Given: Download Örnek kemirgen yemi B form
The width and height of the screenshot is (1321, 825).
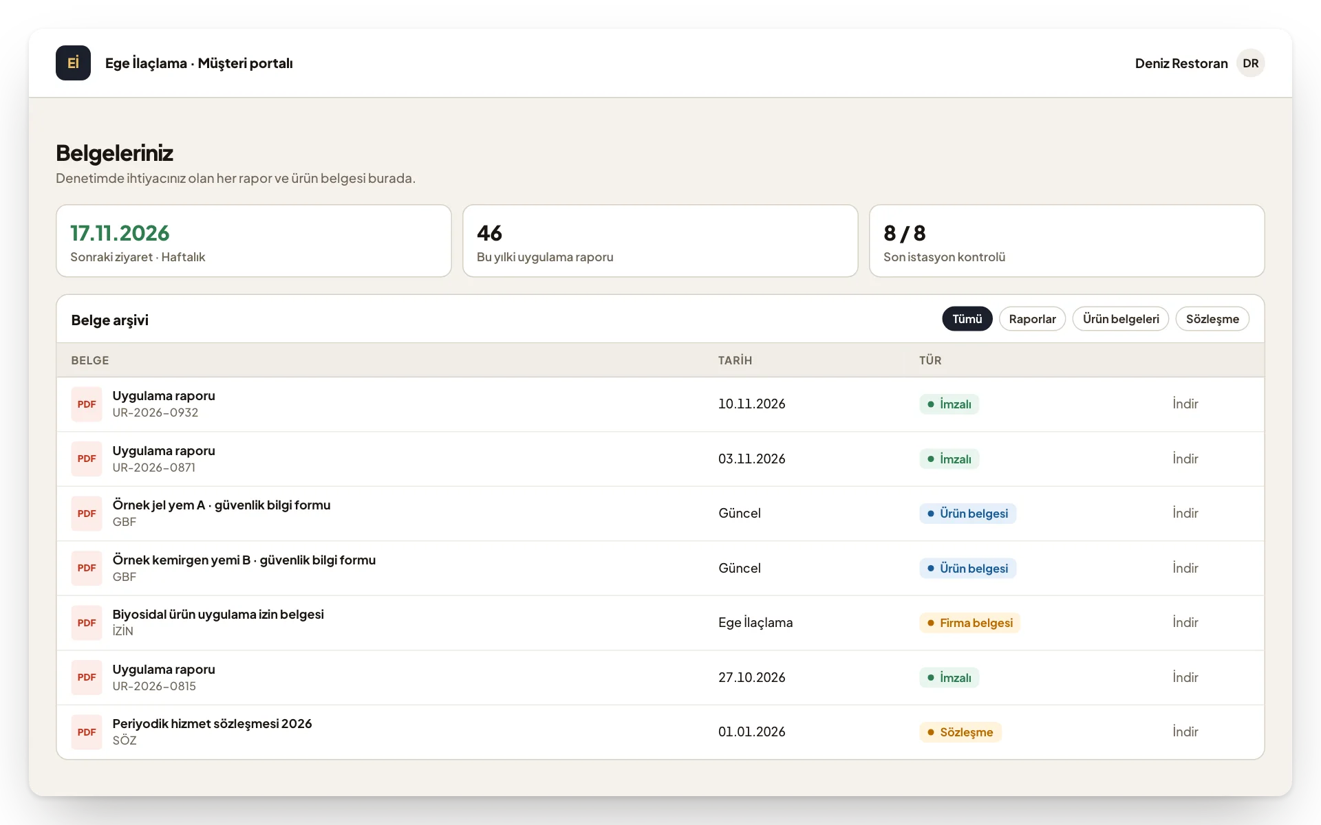Looking at the screenshot, I should click(1185, 568).
